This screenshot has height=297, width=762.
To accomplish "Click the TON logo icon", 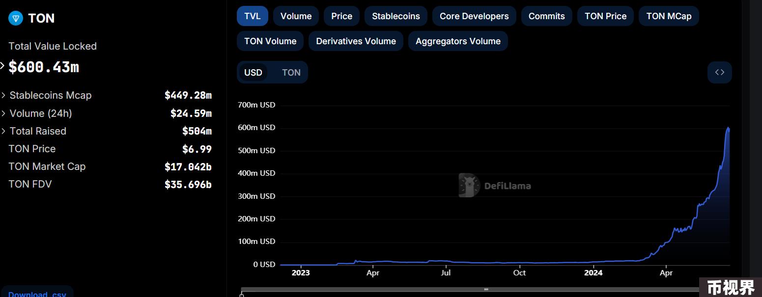I will (16, 19).
